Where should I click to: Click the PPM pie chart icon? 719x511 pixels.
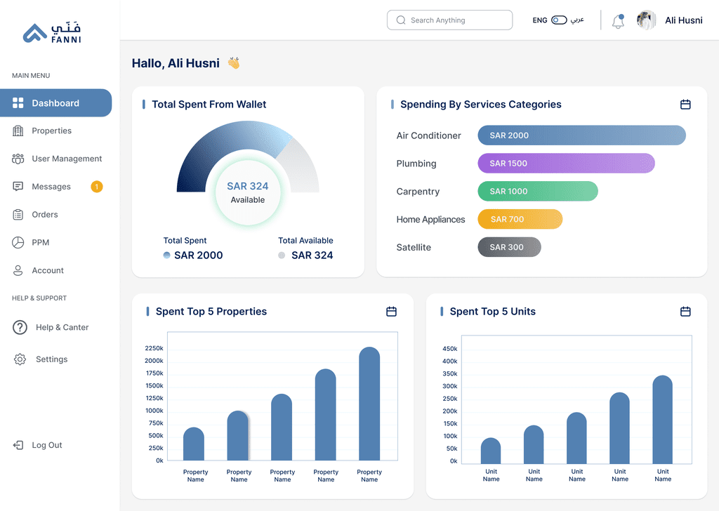click(18, 242)
